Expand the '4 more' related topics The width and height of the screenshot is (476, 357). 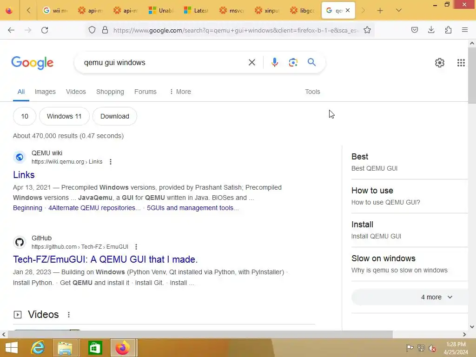coord(436,297)
